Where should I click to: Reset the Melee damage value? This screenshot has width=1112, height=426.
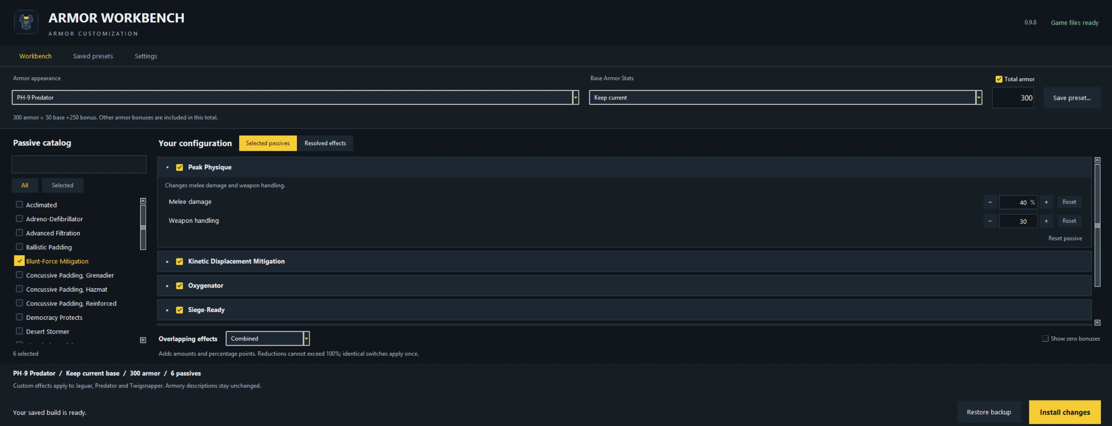1069,202
